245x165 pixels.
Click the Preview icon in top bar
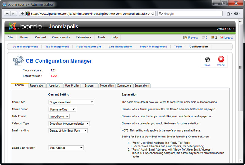click(x=185, y=37)
